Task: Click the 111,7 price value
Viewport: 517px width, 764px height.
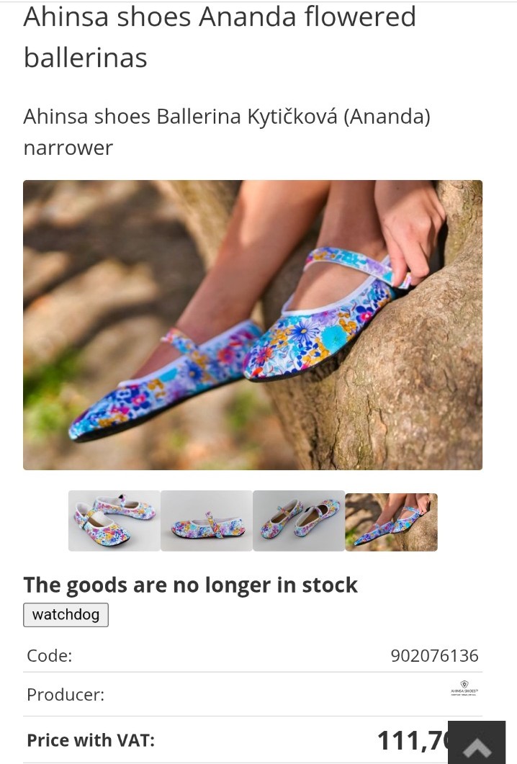Action: point(413,741)
